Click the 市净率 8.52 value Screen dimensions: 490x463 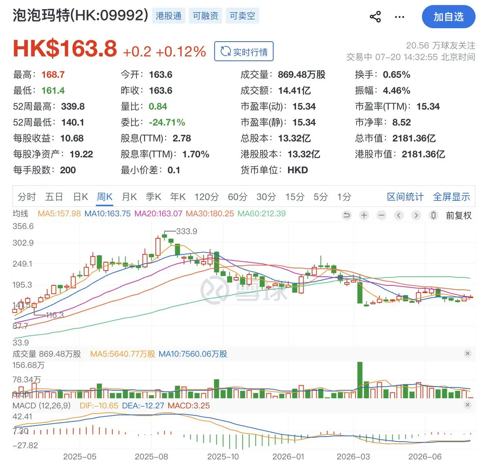coord(401,122)
